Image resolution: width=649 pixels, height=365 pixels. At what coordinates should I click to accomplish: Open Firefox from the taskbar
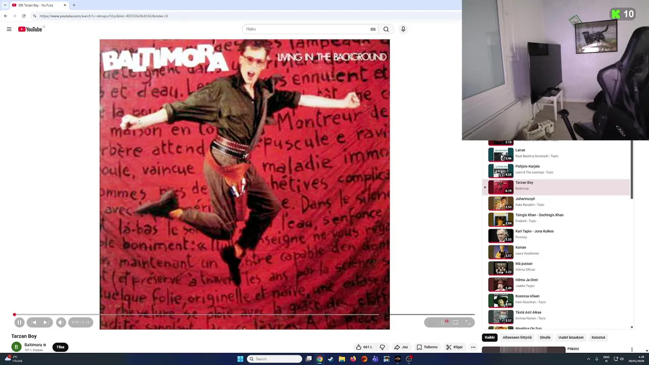[353, 359]
